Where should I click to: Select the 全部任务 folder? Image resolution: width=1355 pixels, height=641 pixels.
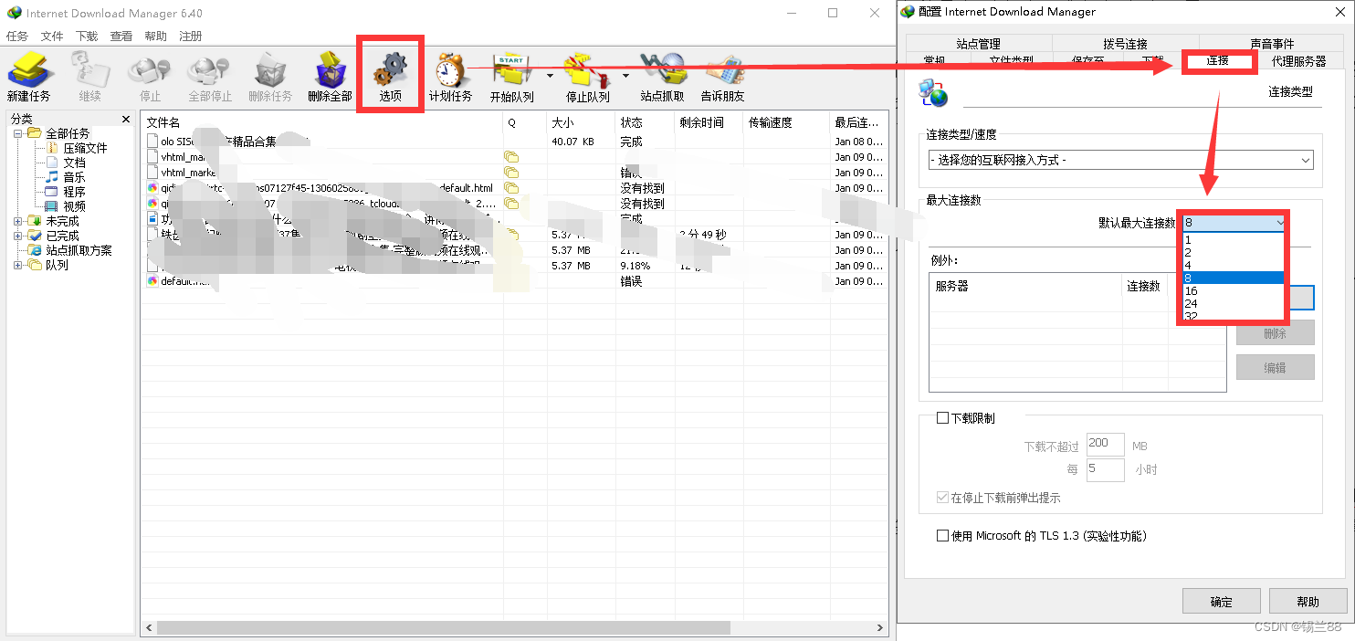68,133
